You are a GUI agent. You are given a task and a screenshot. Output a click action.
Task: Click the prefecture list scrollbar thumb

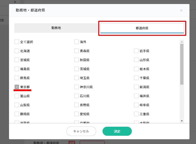182,64
